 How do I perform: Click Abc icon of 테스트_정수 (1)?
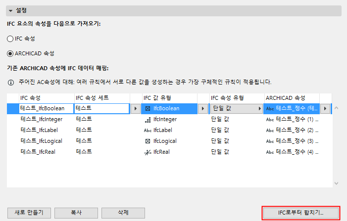click(x=270, y=120)
